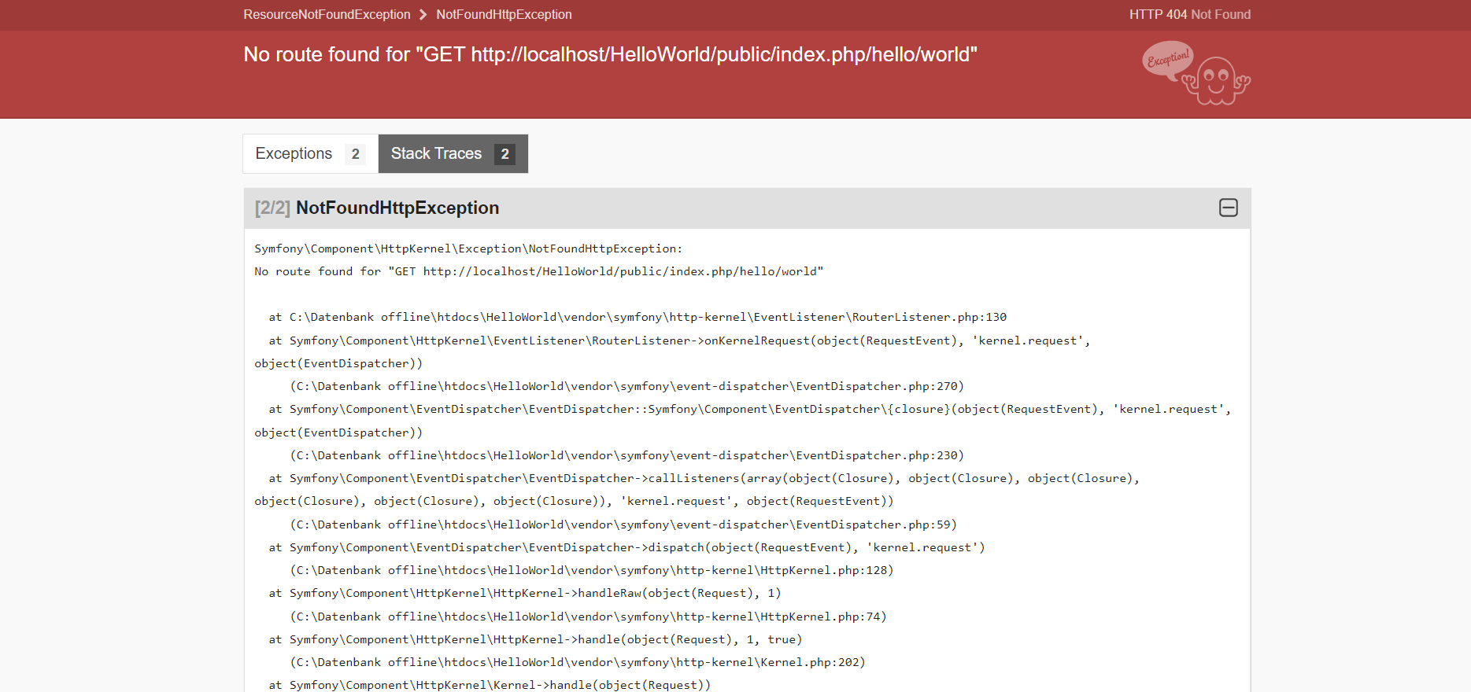Image resolution: width=1471 pixels, height=692 pixels.
Task: Click the "Exception!" speech bubble icon
Action: click(1167, 59)
